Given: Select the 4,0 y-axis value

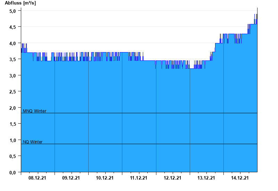Looking at the screenshot, I should pos(13,43).
